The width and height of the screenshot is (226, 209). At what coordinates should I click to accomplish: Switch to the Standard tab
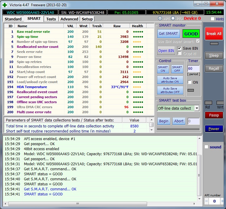pyautogui.click(x=13, y=19)
